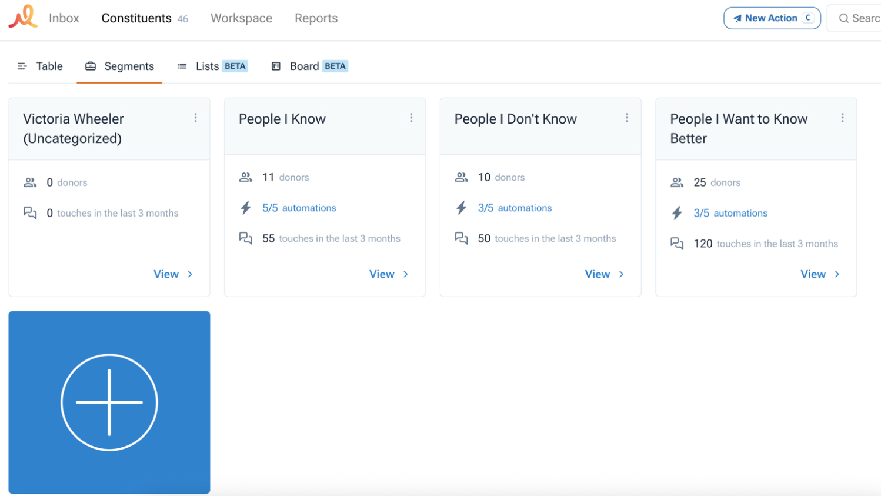Click touches chat icon in People I Don't Know
The height and width of the screenshot is (496, 881).
click(x=462, y=238)
